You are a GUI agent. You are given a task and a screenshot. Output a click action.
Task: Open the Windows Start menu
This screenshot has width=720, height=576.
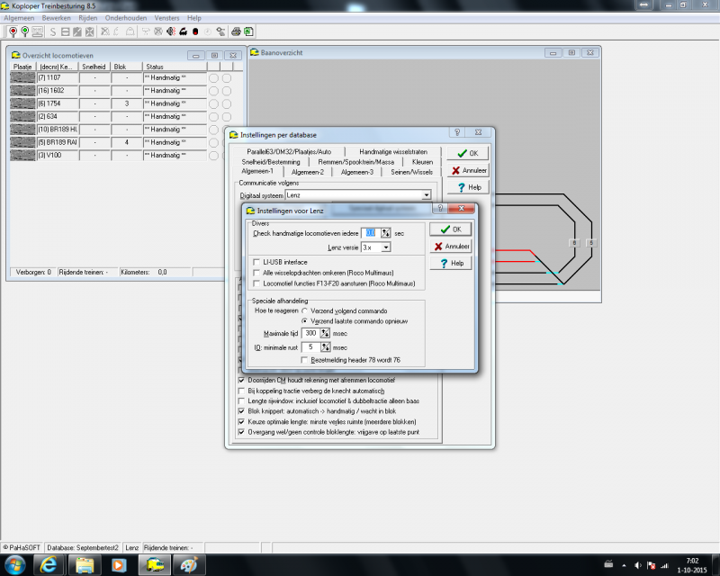14,564
